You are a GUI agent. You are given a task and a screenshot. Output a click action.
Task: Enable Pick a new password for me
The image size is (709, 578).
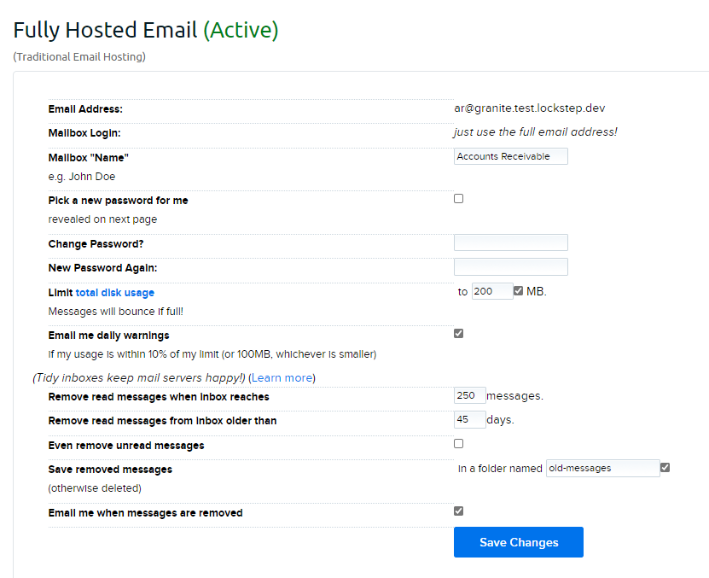pos(459,198)
